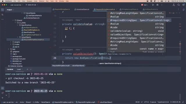The width and height of the screenshot is (186, 104).
Task: Collapse the Specifications folder
Action: click(x=17, y=25)
